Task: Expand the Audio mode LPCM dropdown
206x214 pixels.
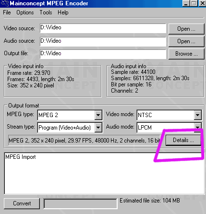Action: click(x=198, y=127)
